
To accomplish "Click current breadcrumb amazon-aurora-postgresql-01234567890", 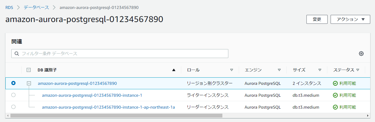I will click(x=99, y=7).
